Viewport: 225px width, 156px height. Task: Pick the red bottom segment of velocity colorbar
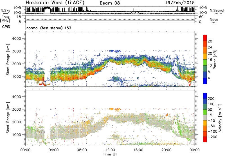[205, 139]
